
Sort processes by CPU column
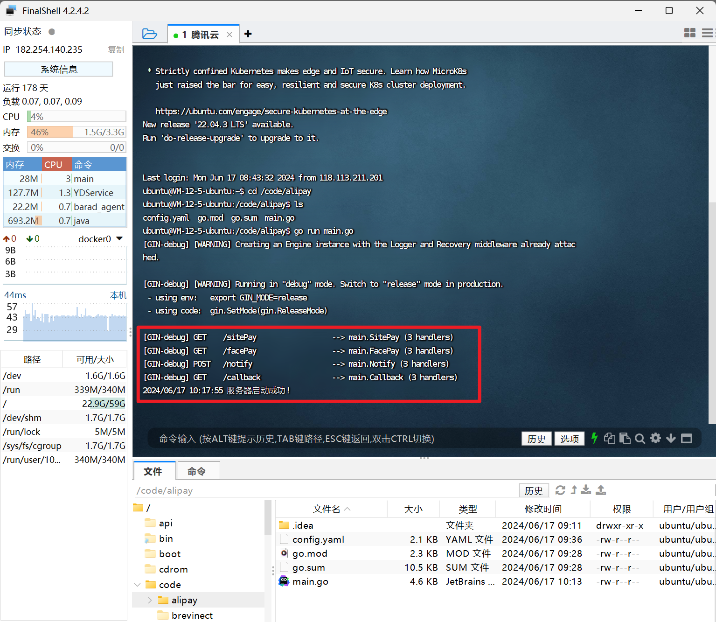pyautogui.click(x=57, y=165)
